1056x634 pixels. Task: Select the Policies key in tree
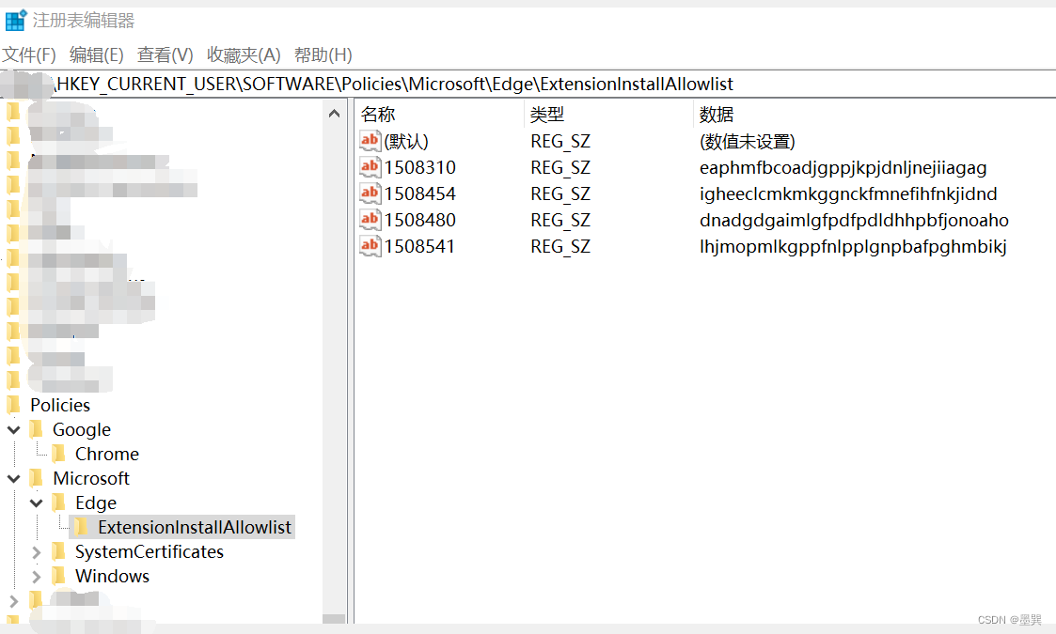[x=60, y=405]
